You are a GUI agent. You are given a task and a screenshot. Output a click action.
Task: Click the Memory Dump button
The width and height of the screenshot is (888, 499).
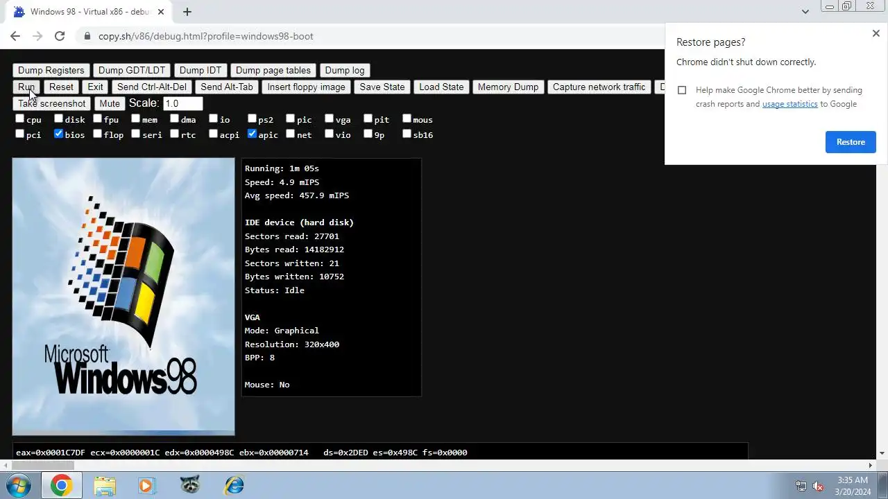[508, 87]
